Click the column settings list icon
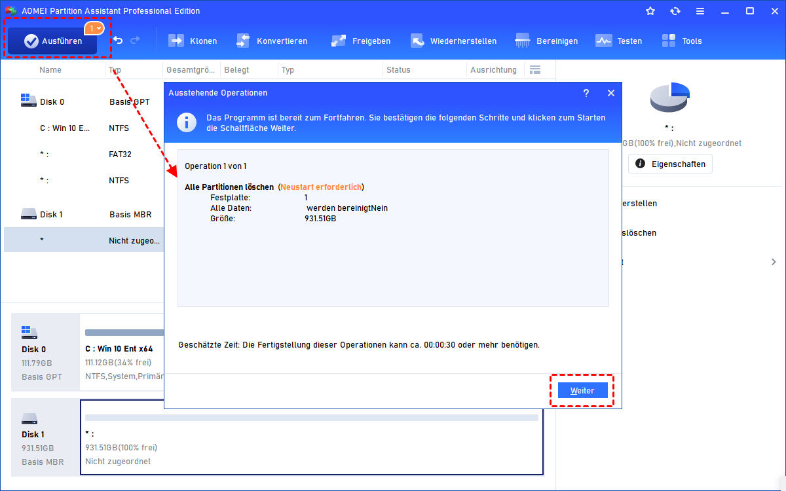The image size is (786, 491). (x=535, y=70)
